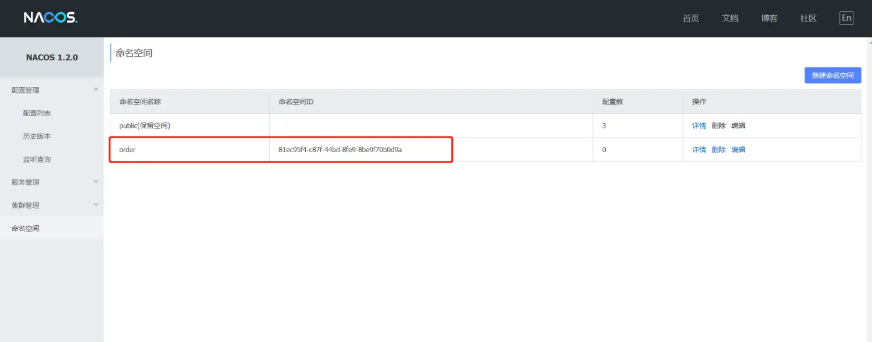872x342 pixels.
Task: Click 编辑 for the public namespace
Action: tap(738, 126)
